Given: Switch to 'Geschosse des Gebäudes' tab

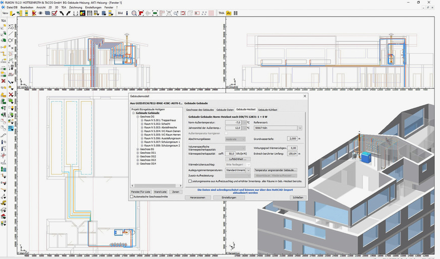Looking at the screenshot, I should pos(200,110).
